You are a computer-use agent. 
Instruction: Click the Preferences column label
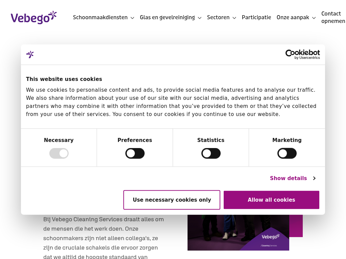click(x=135, y=140)
